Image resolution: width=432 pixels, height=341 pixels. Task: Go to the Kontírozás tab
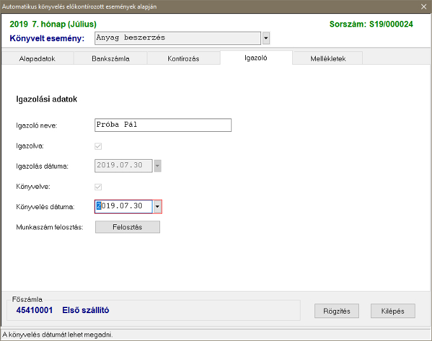coord(183,58)
